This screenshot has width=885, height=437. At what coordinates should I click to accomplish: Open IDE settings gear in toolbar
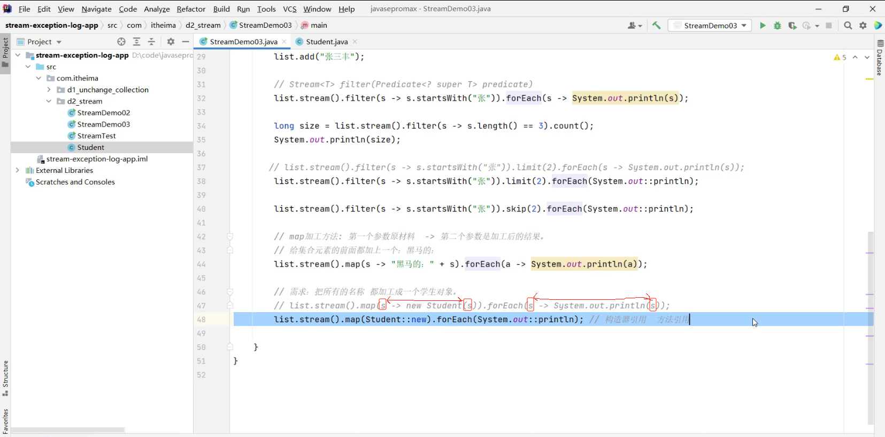pos(863,25)
